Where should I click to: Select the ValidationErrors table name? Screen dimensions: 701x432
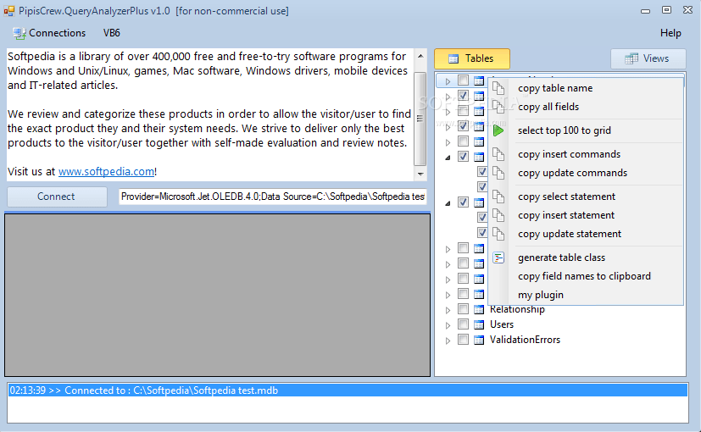click(525, 340)
